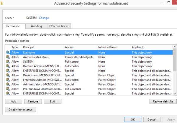
Task: Select the Administrators (MCNSOLUTI... entry
Action: pyautogui.click(x=89, y=84)
